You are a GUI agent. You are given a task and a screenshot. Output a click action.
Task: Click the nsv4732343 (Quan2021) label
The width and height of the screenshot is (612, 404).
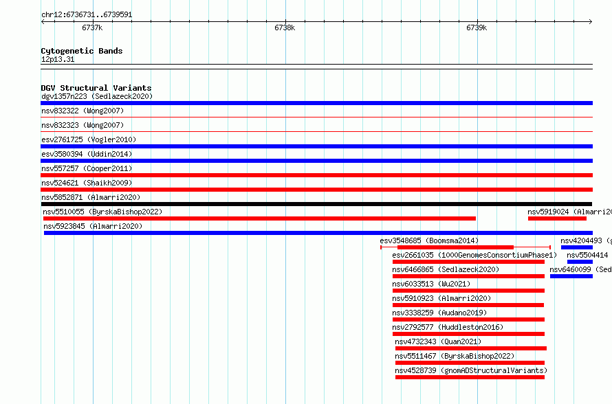click(438, 341)
